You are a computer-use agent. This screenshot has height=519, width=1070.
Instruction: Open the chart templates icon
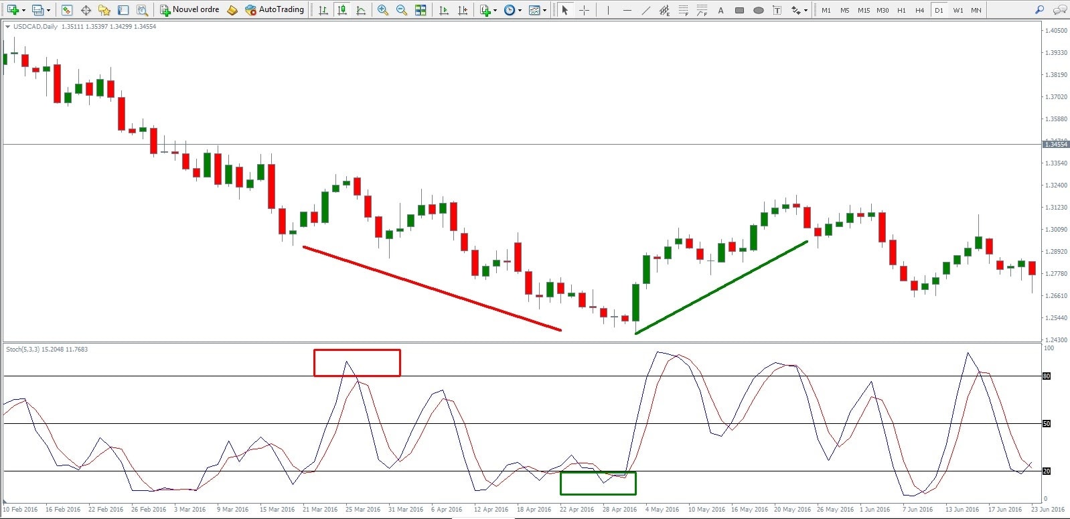534,10
